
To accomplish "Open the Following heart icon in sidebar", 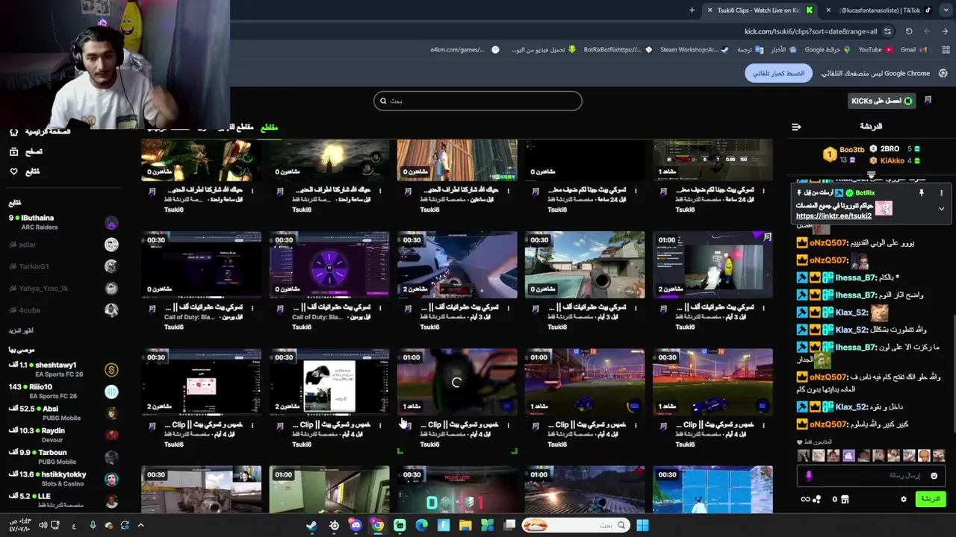I will click(13, 172).
